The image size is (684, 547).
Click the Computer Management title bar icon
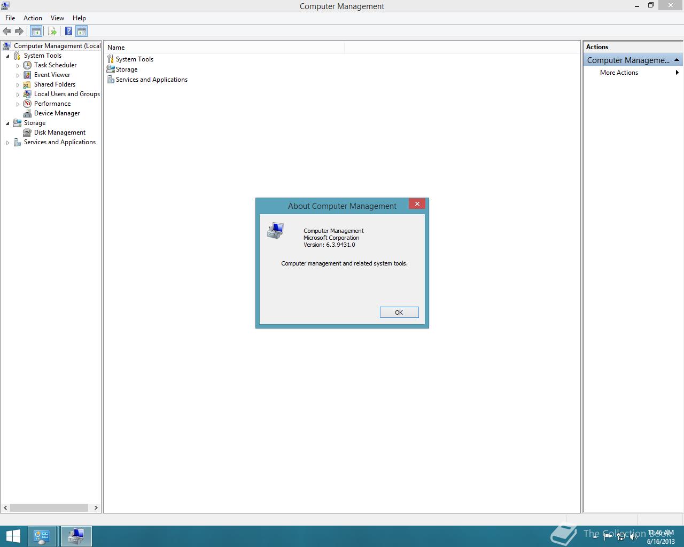tap(5, 6)
